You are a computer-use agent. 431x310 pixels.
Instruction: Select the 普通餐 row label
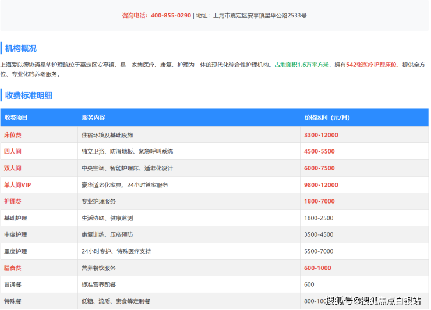13,284
